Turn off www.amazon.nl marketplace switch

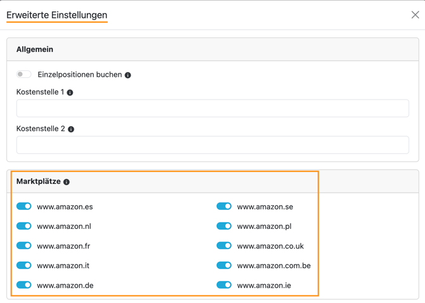[24, 226]
